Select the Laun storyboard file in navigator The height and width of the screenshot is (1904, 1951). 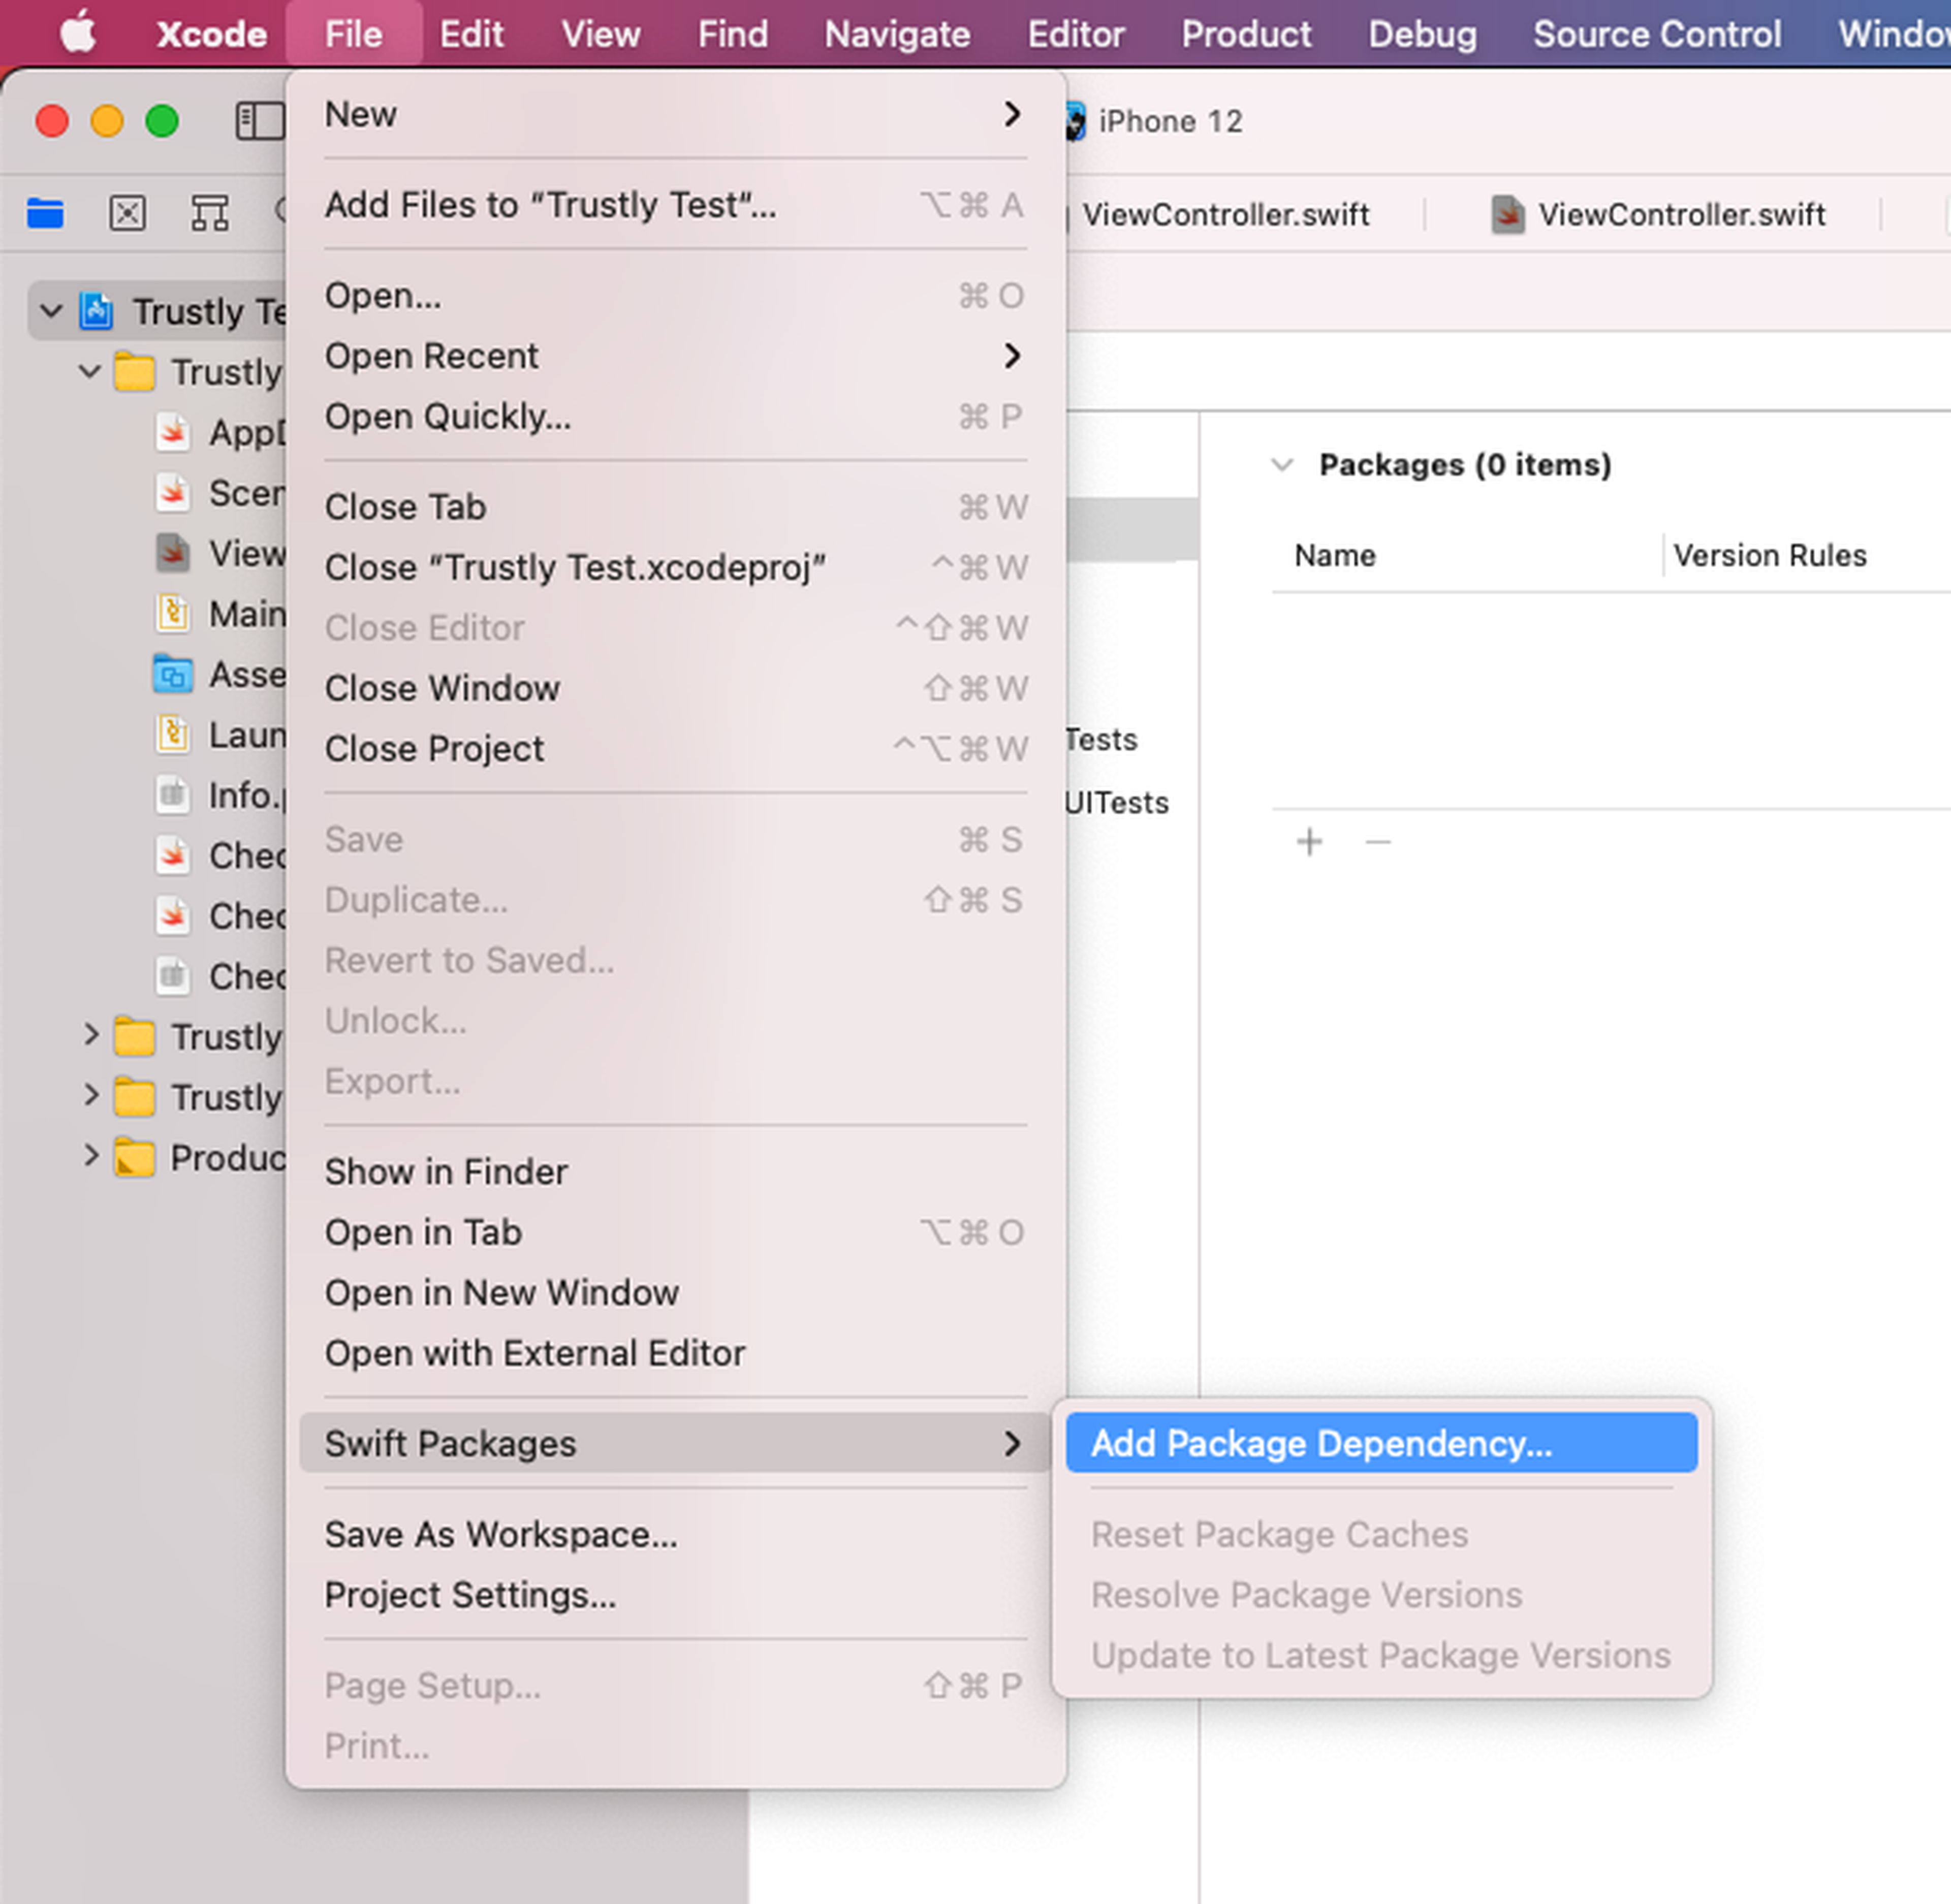coord(220,735)
